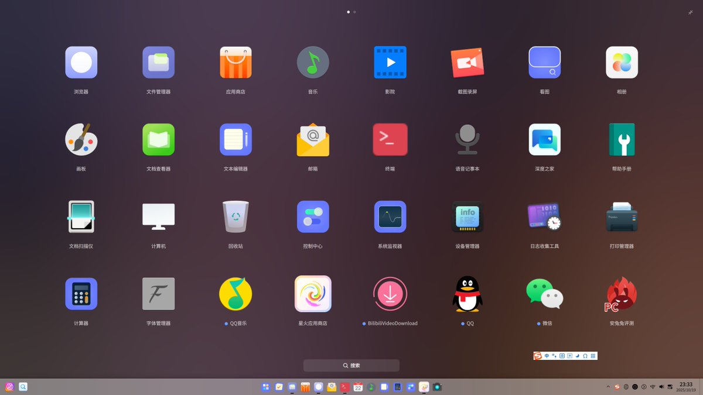703x395 pixels.
Task: Open the 影院 movie player
Action: coord(390,63)
